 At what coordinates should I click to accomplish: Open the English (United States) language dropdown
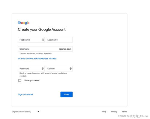[25, 112]
